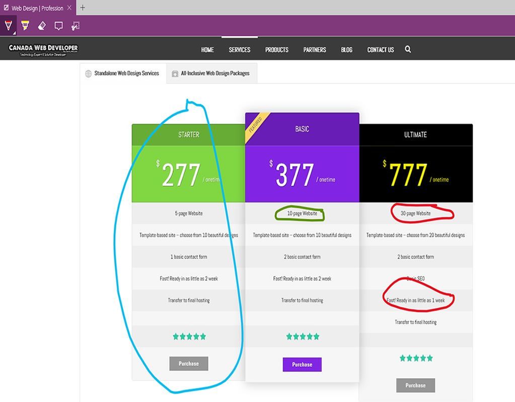Click '/ onetime' label beside 377

pyautogui.click(x=326, y=180)
